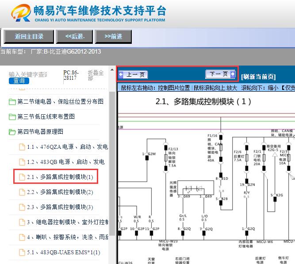The width and height of the screenshot is (295, 264).
Task: Collapse folder 第四节电器原理图
Action: 40,132
